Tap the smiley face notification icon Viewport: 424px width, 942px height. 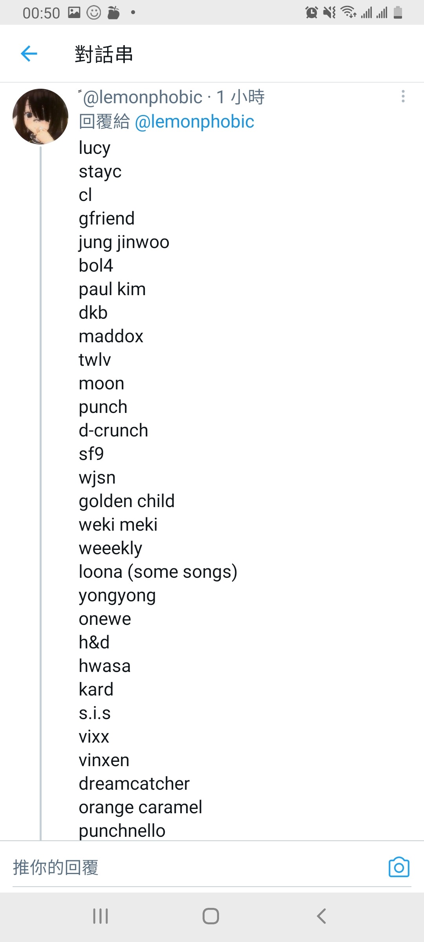point(94,13)
